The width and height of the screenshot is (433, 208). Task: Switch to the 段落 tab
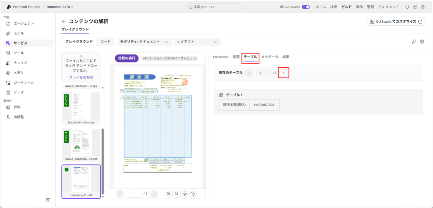pyautogui.click(x=236, y=57)
